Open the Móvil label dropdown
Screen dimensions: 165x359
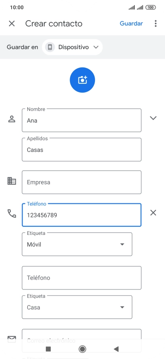point(77,244)
